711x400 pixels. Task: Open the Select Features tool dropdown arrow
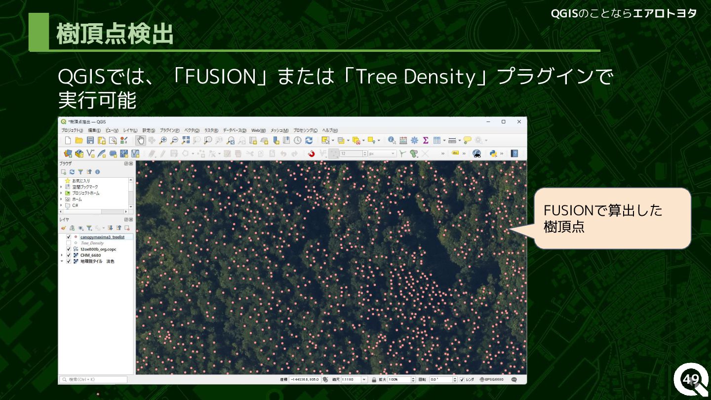333,141
